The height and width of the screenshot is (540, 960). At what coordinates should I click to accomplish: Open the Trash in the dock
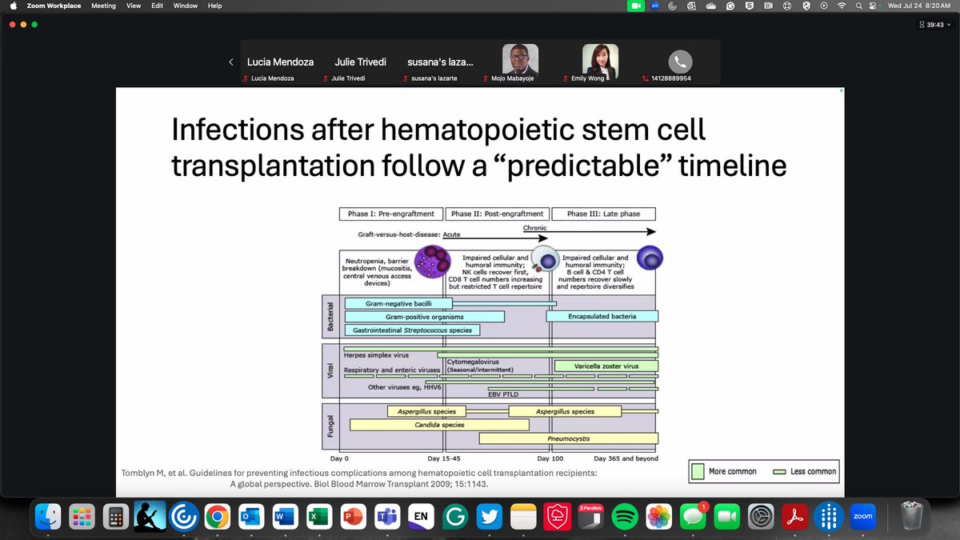[x=912, y=517]
